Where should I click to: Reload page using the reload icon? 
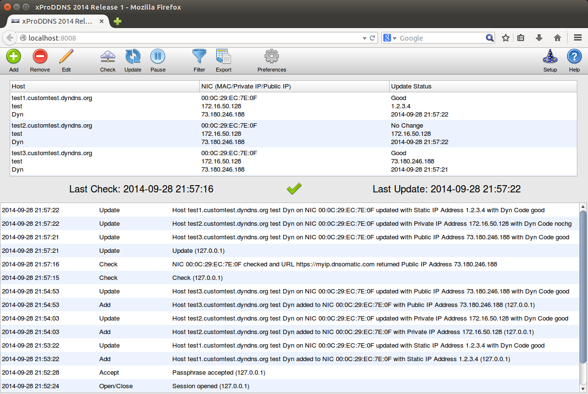[373, 38]
